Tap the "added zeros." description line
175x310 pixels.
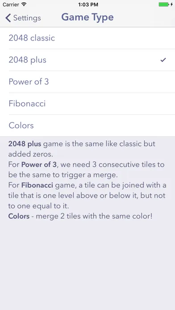tap(31, 154)
